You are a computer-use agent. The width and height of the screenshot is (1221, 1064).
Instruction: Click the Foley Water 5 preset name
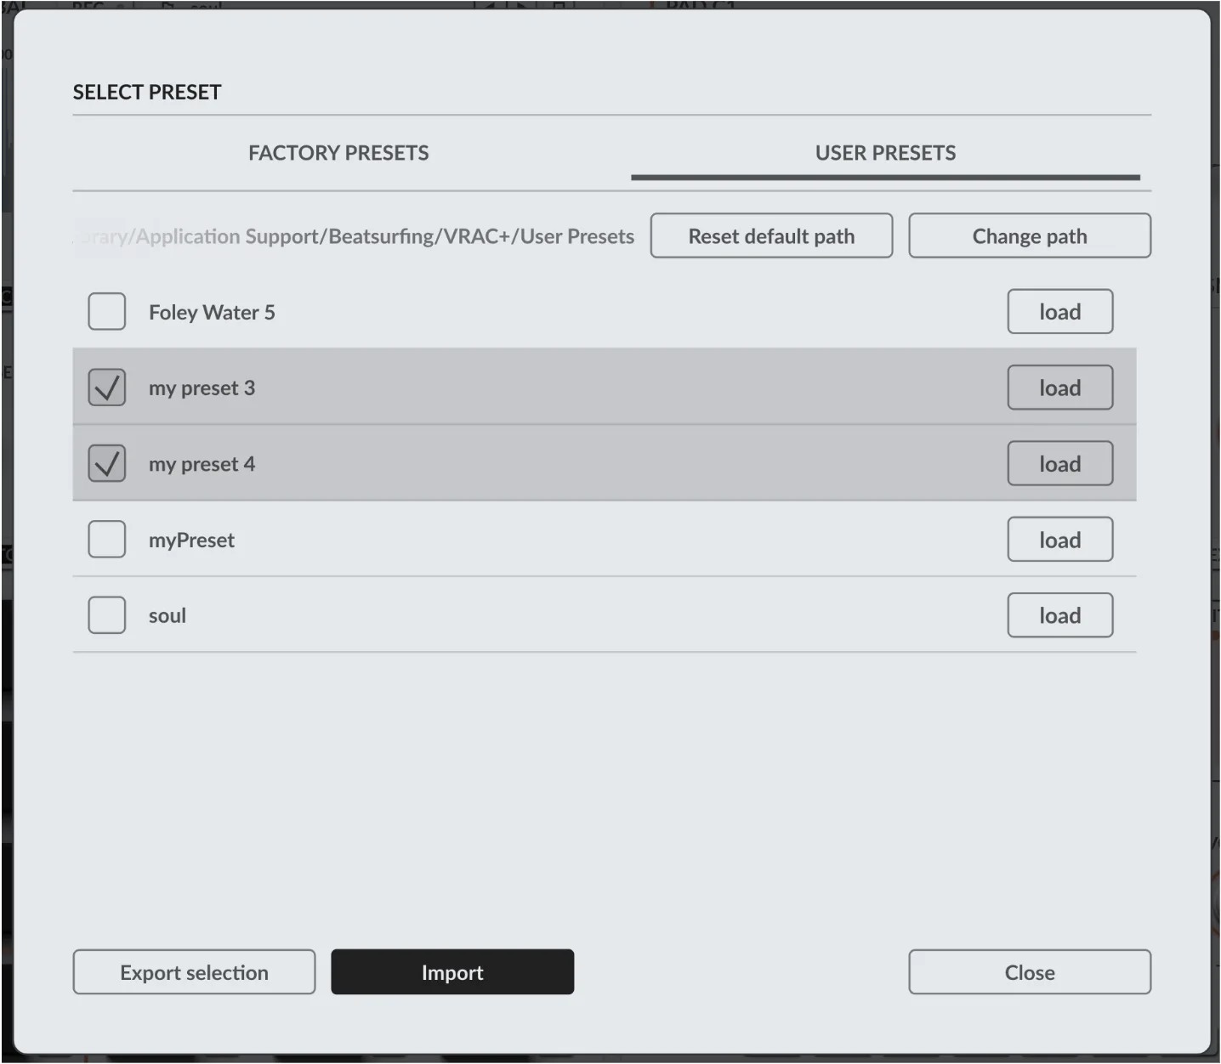click(212, 313)
